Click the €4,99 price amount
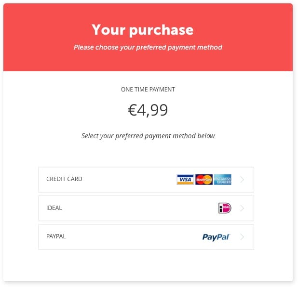 click(148, 110)
